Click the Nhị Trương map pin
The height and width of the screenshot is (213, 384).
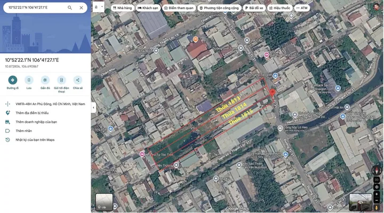point(176,165)
